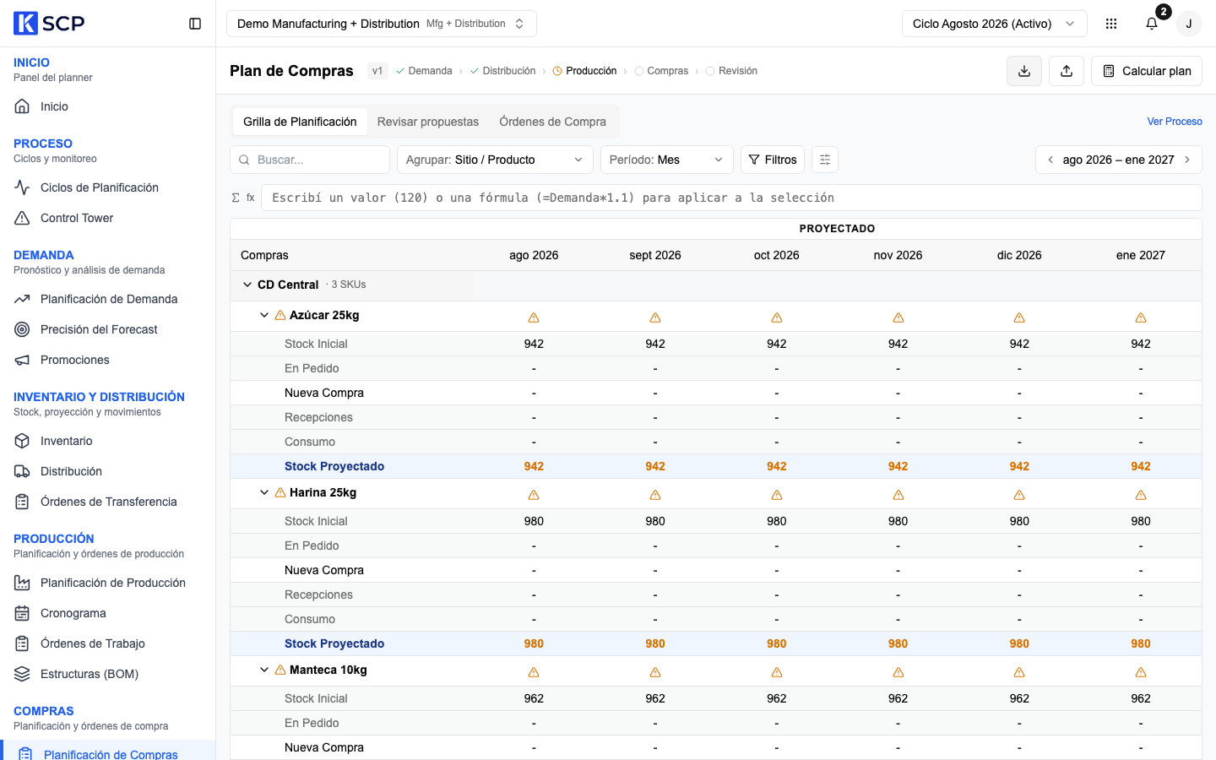Switch to the Revisar propuestas tab

[x=428, y=122]
